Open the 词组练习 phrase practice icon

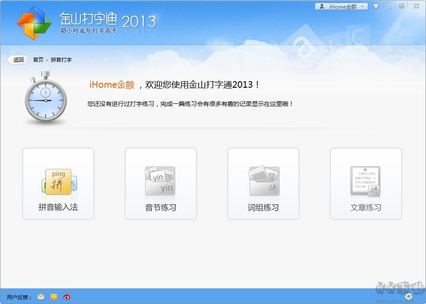[x=263, y=183]
